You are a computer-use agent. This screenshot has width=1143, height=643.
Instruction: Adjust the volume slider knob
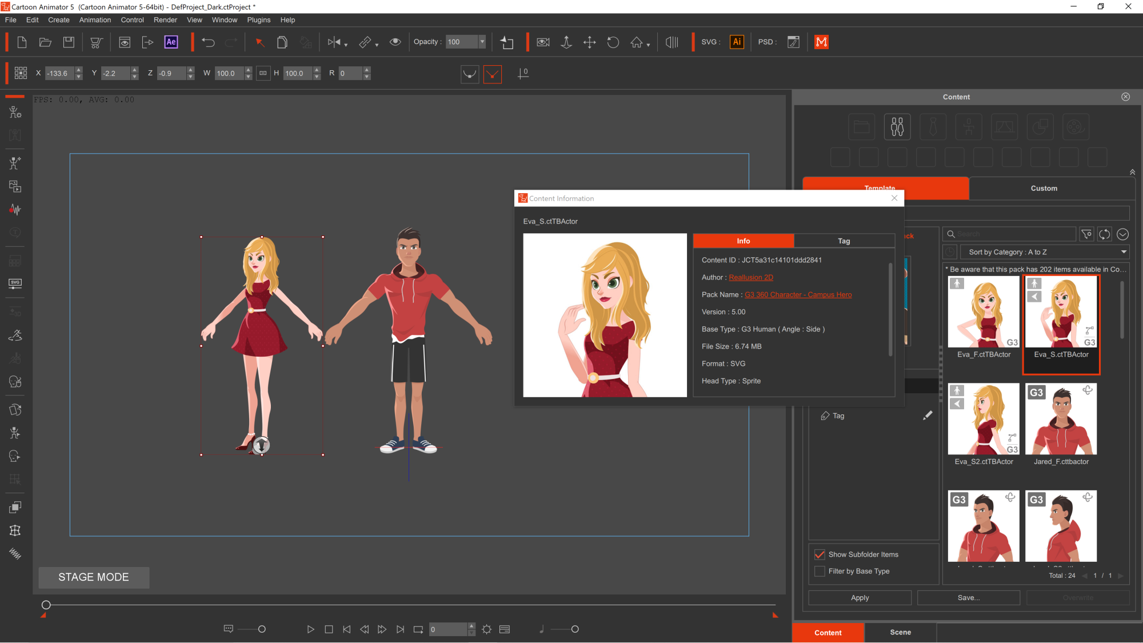click(575, 629)
